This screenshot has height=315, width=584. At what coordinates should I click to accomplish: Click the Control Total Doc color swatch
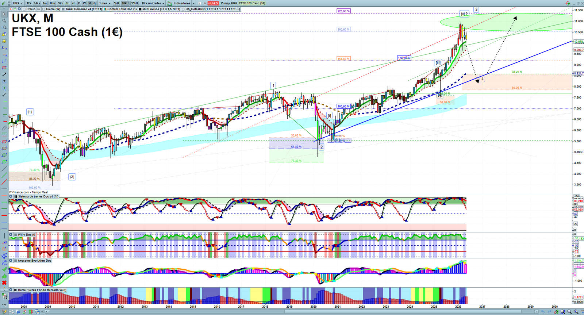(105, 9)
